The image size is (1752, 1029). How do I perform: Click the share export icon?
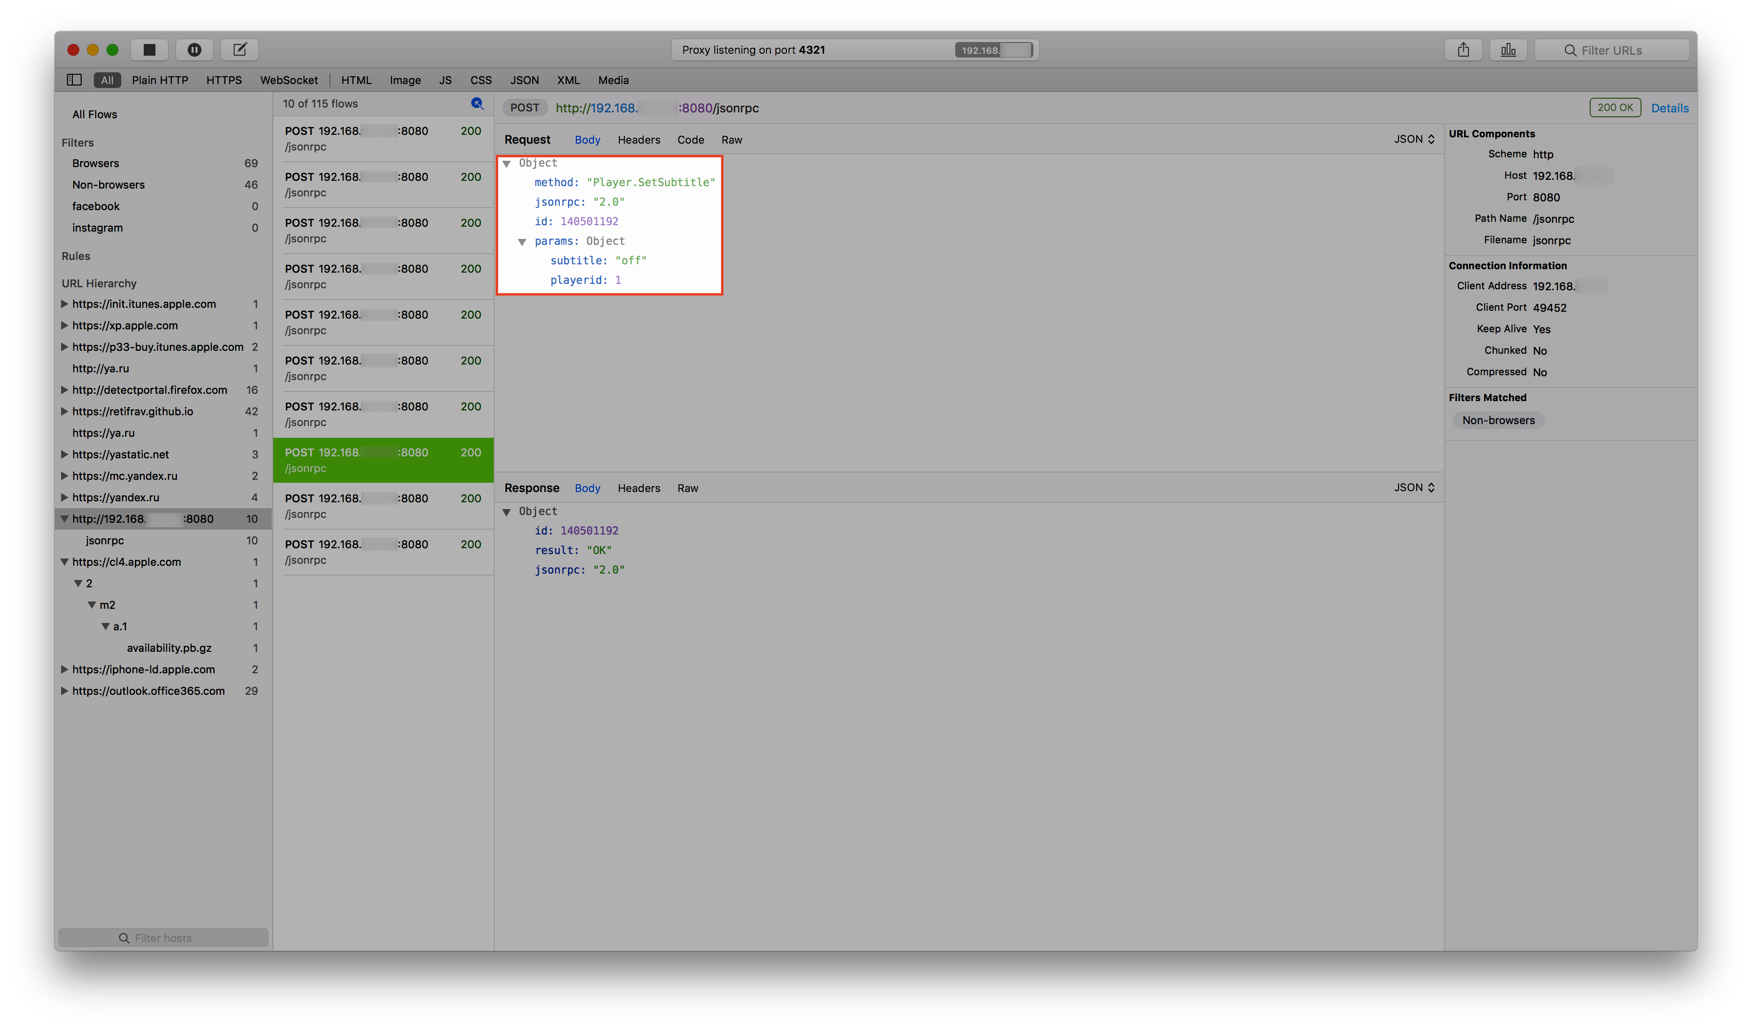[1464, 50]
